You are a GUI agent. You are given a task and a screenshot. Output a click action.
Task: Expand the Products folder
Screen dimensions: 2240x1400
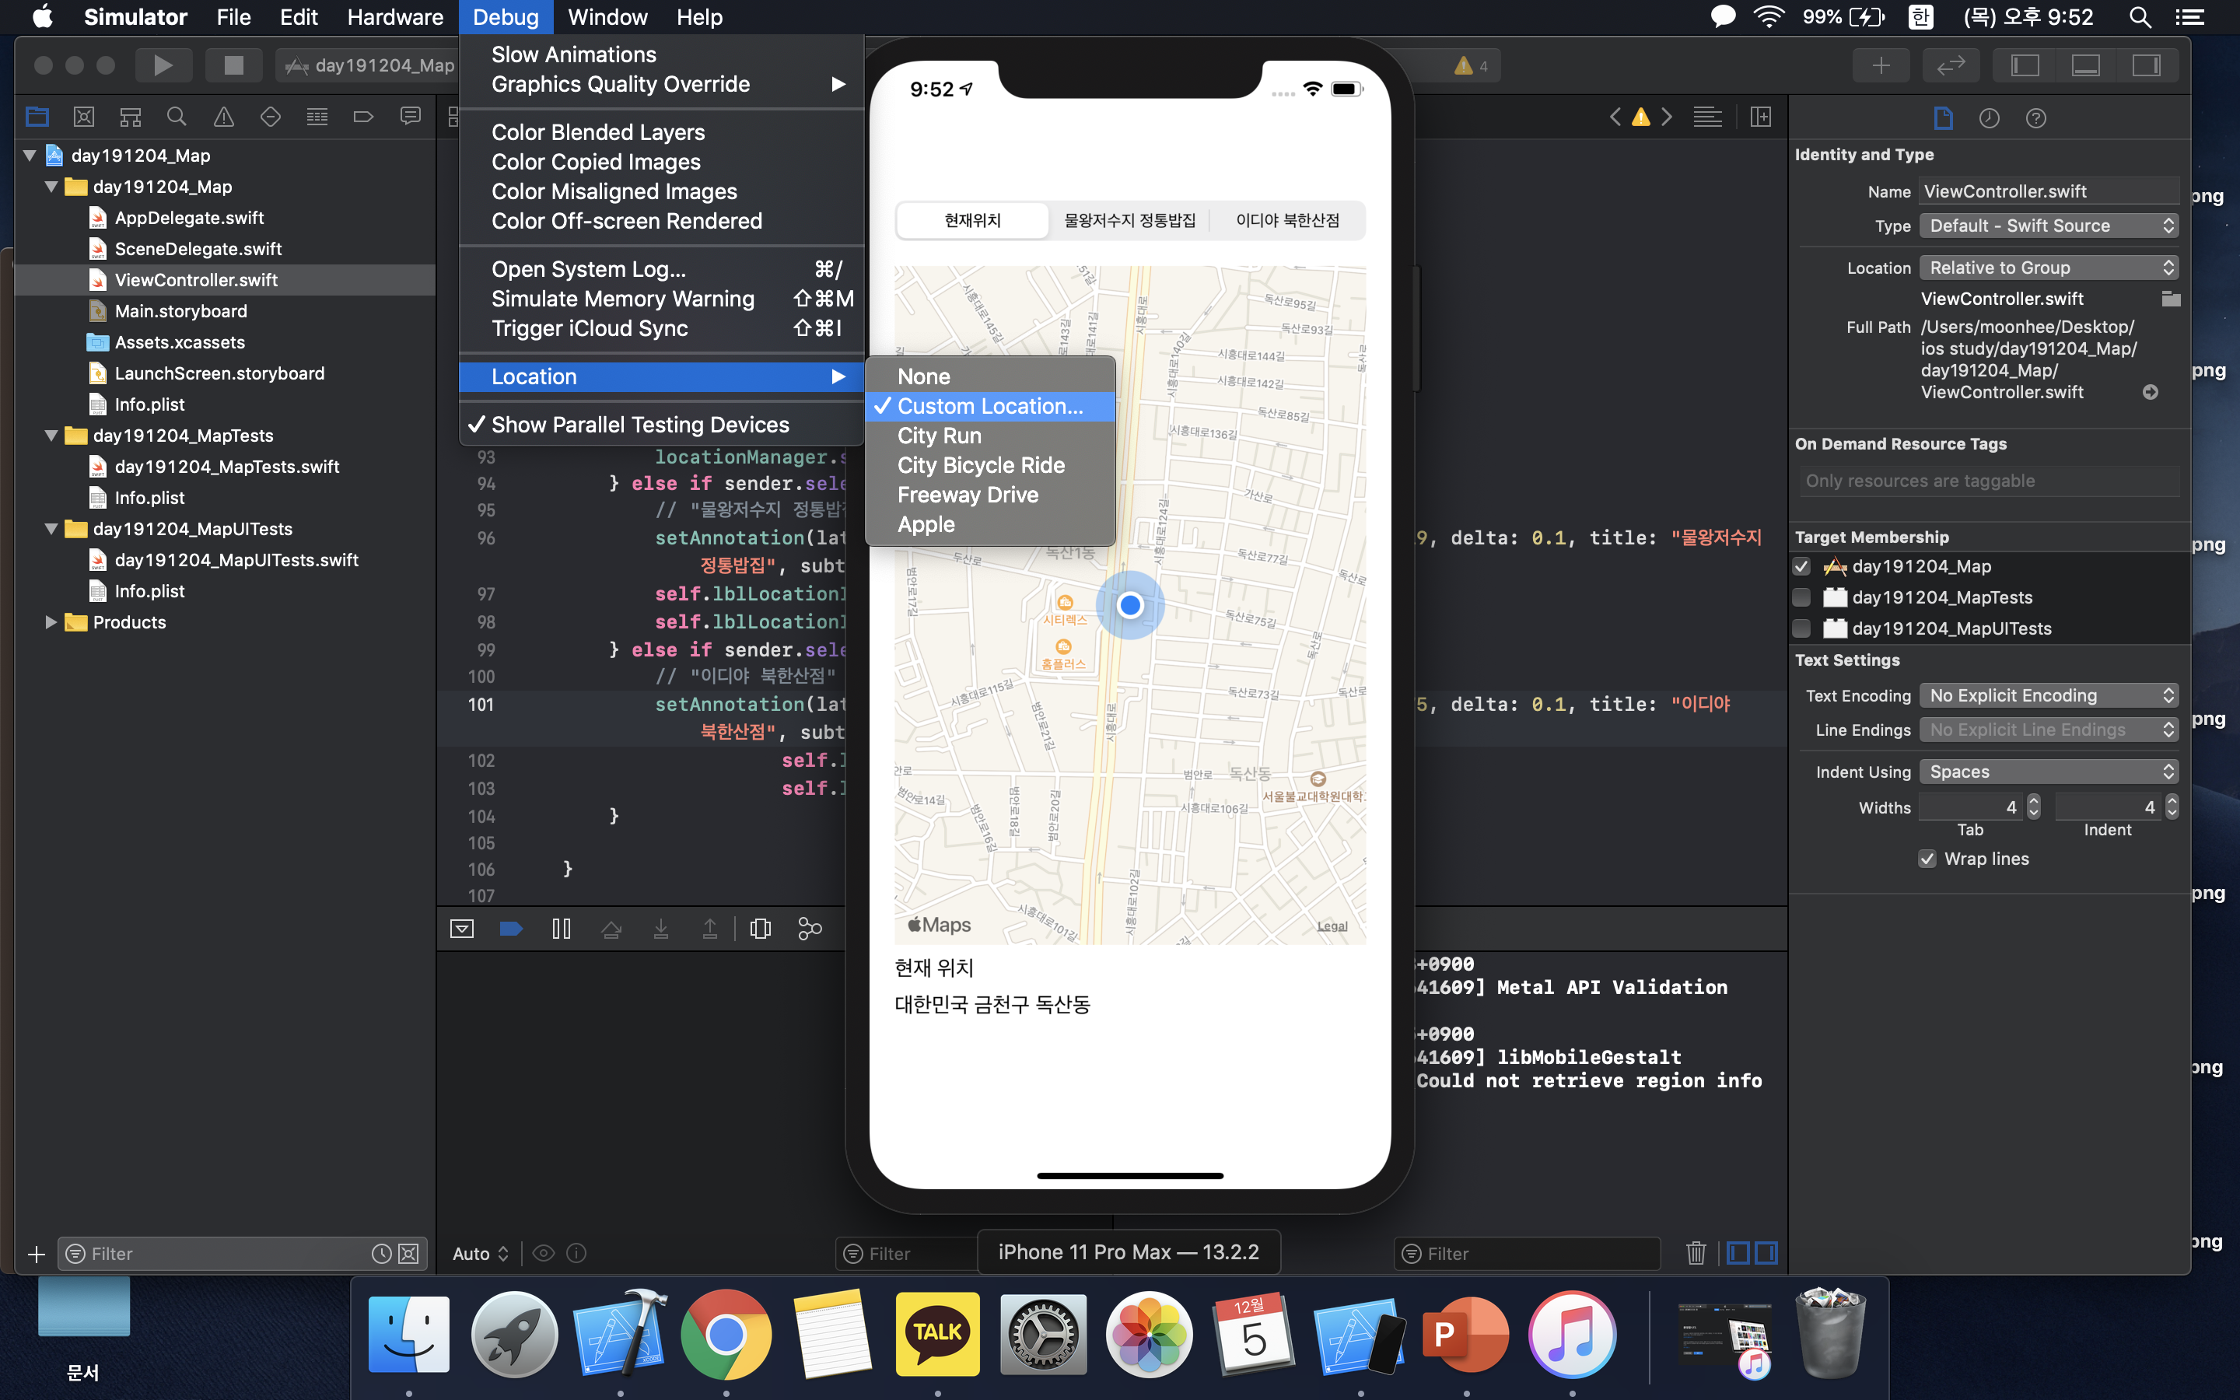pos(51,622)
